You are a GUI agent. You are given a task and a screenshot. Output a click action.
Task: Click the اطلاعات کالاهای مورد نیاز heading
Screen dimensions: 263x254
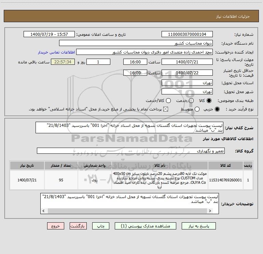pos(228,139)
